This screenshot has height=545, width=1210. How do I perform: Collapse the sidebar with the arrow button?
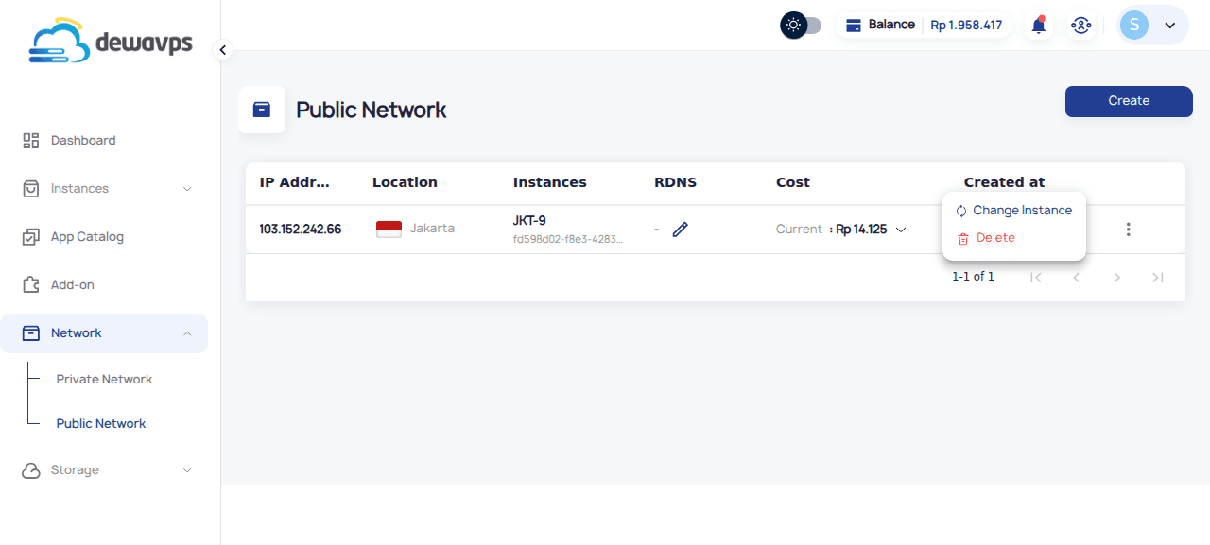pyautogui.click(x=223, y=50)
